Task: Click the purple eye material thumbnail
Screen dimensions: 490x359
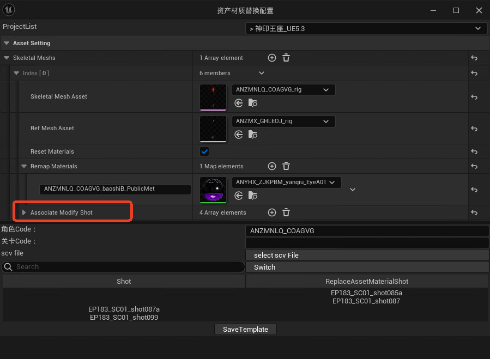Action: click(x=213, y=189)
